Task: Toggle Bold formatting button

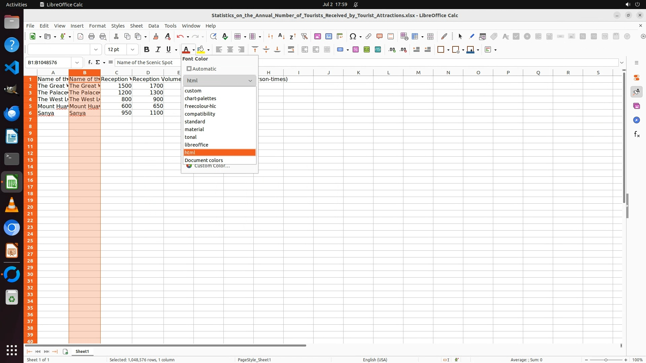Action: pos(146,50)
